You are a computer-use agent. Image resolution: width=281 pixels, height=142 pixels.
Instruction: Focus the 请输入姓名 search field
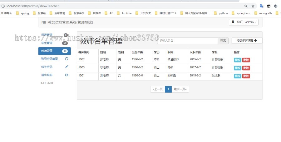(188, 41)
